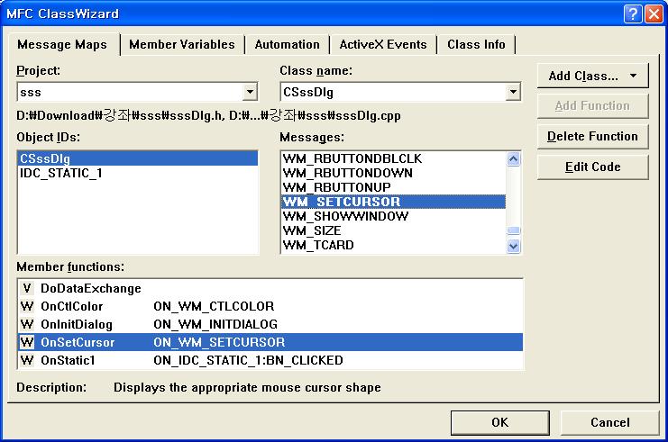Click the W icon beside OnInitDialog
Screen dimensions: 668x442
(x=27, y=324)
